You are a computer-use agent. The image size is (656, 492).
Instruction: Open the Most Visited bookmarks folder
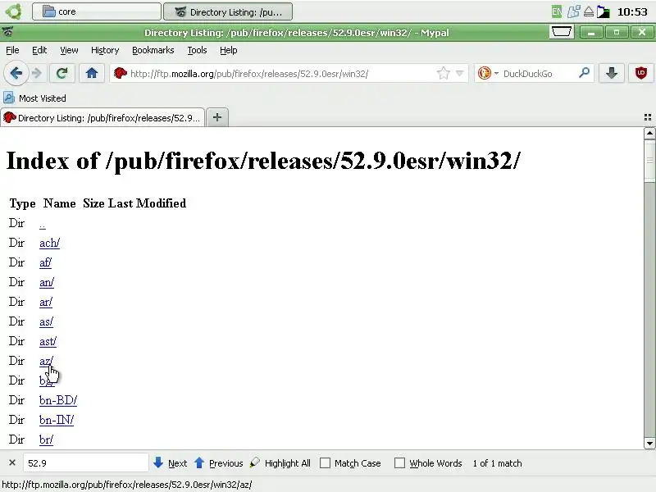tap(34, 98)
